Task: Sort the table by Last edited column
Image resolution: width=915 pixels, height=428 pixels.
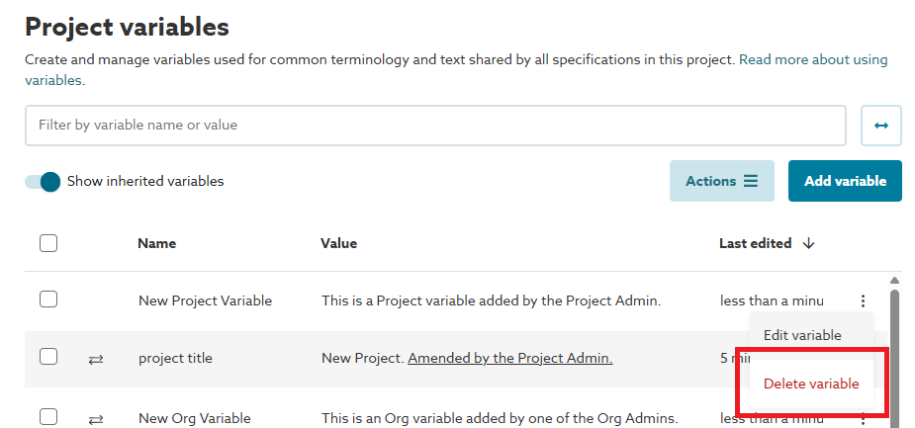Action: click(755, 243)
